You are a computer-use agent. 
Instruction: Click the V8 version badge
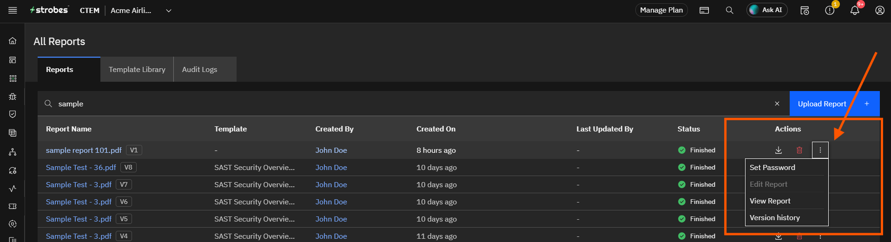pos(128,167)
